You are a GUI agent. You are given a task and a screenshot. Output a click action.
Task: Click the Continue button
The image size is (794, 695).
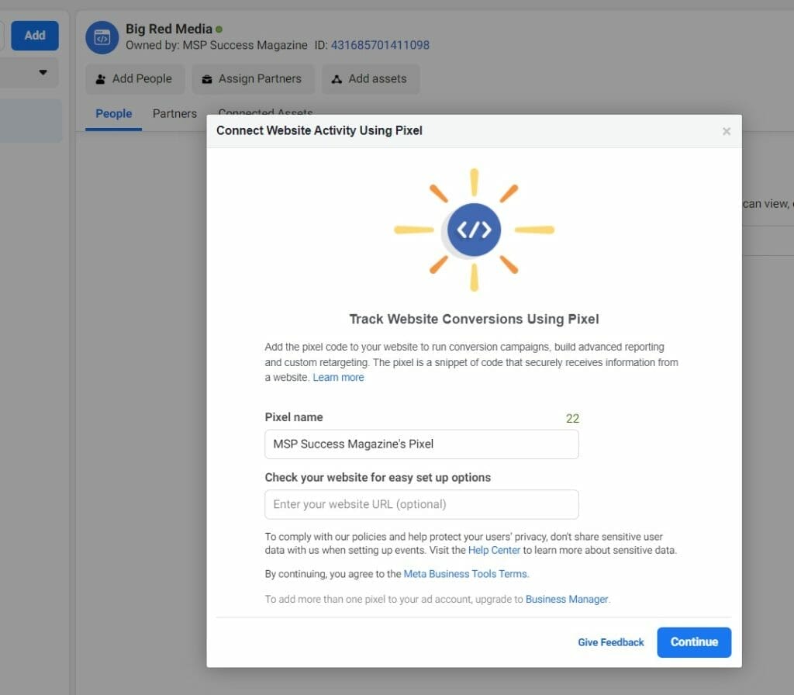pyautogui.click(x=694, y=641)
